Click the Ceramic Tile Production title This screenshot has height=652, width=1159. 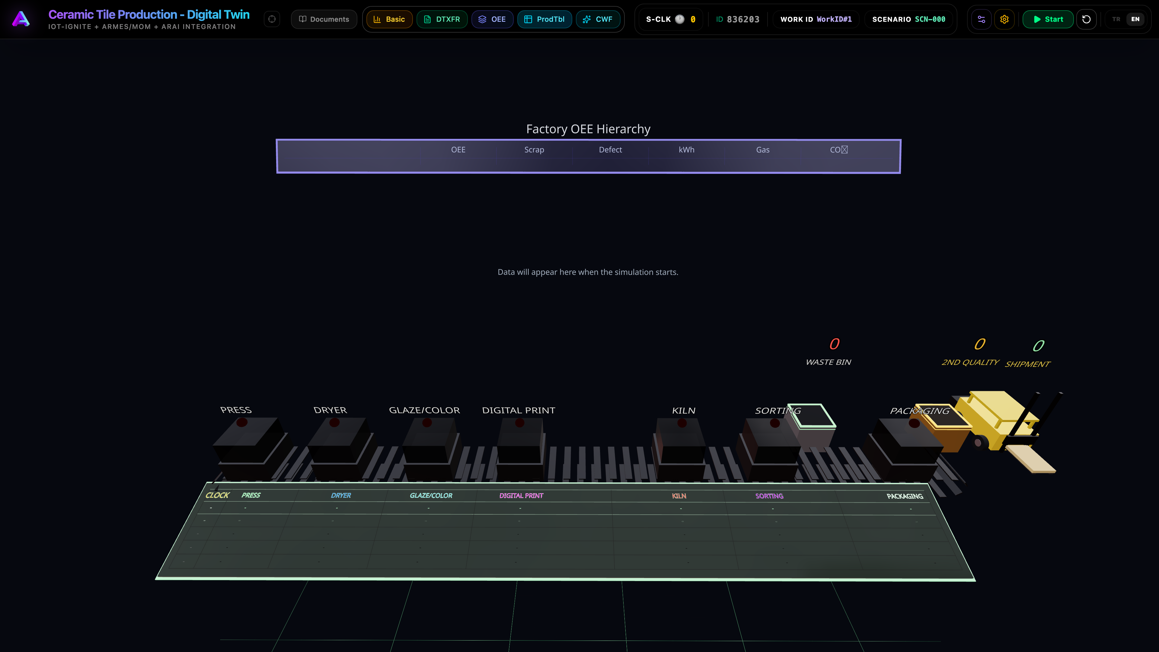(x=148, y=14)
